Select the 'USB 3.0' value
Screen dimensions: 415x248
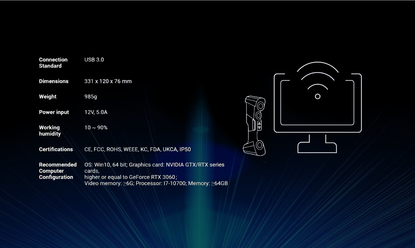pos(94,60)
